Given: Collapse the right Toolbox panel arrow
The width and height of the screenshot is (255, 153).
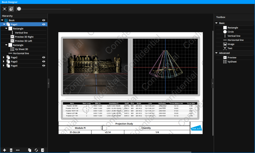Looking at the screenshot, I should (212, 83).
